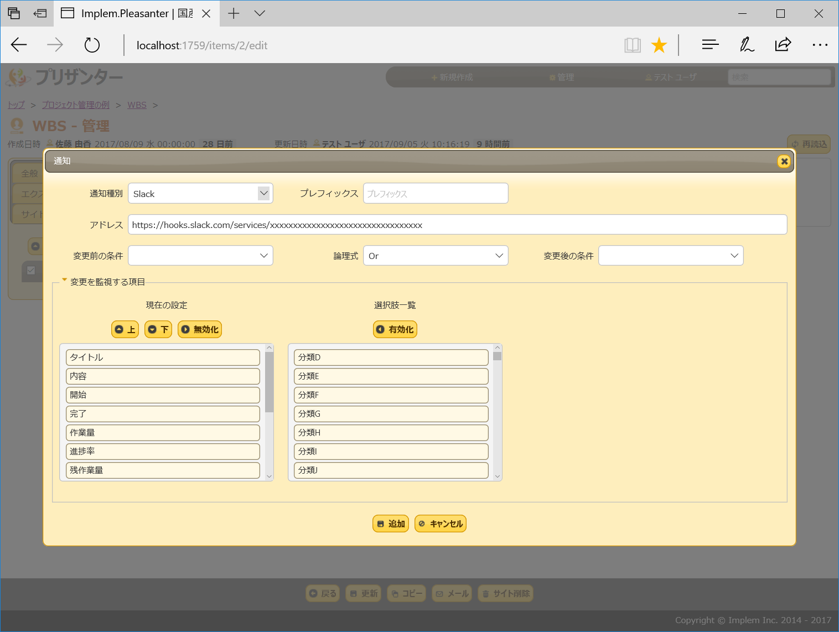Click scrollbar of 選択肢一覧 list
This screenshot has height=632, width=839.
click(498, 356)
